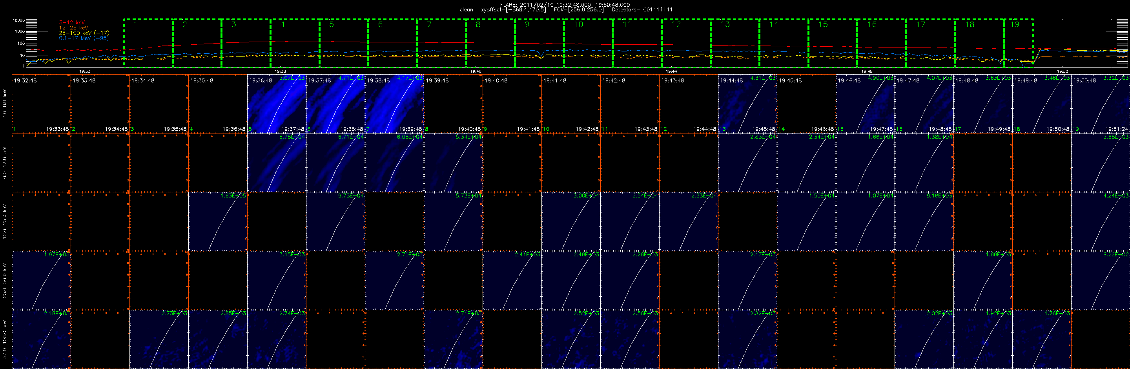Click interval 19 box in the light curve
Image resolution: width=1130 pixels, height=369 pixels.
(x=1019, y=43)
